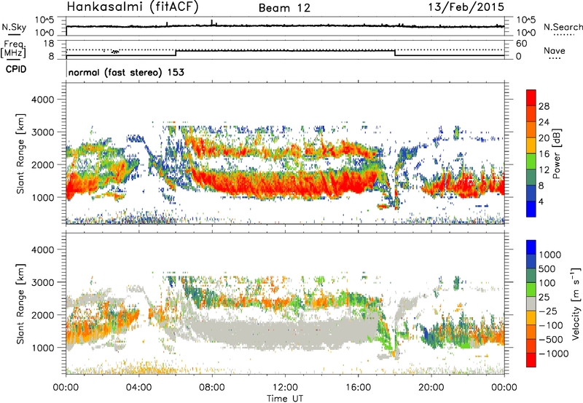583x403 pixels.
Task: Click the 'Beam 12' label
Action: point(284,8)
